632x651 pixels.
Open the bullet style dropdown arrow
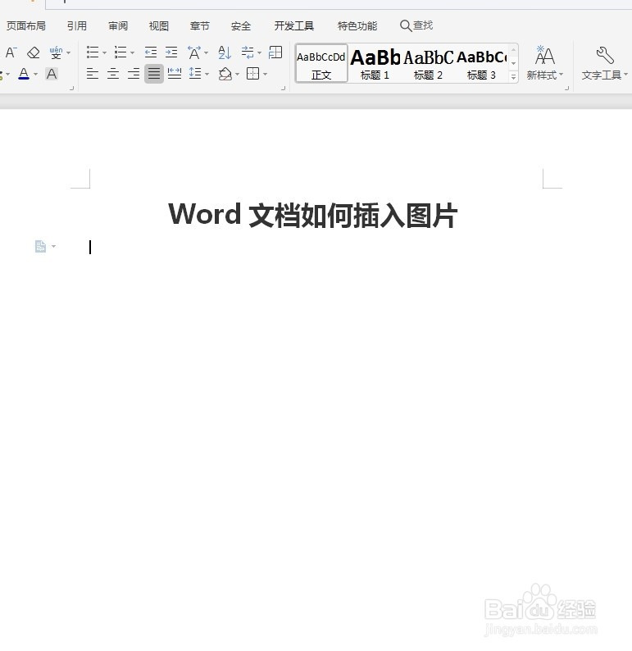pos(105,52)
